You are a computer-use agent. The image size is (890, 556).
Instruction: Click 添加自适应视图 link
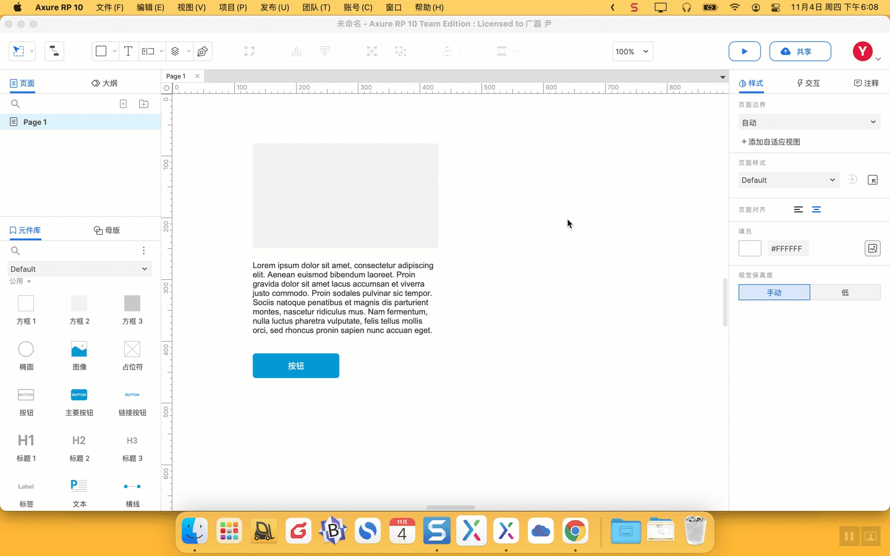click(771, 141)
